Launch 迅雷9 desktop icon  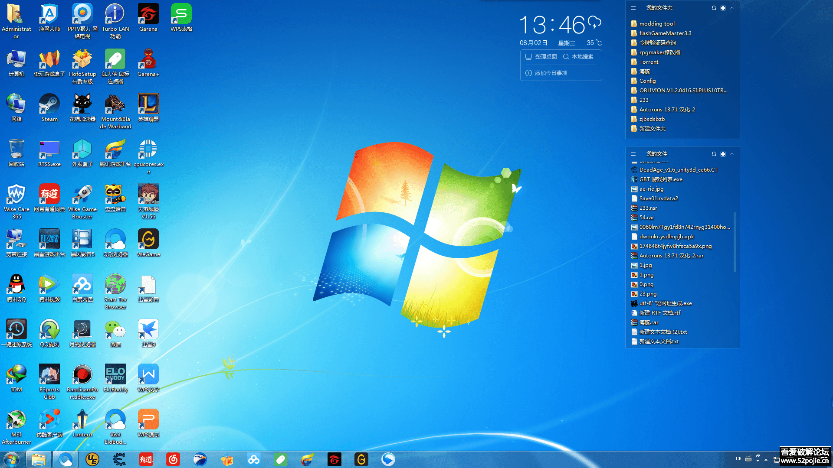tap(148, 333)
